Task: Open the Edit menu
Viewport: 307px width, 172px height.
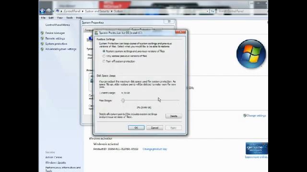Action: pyautogui.click(x=51, y=18)
